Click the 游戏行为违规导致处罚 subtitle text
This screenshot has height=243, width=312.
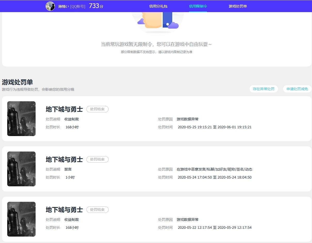(x=38, y=89)
